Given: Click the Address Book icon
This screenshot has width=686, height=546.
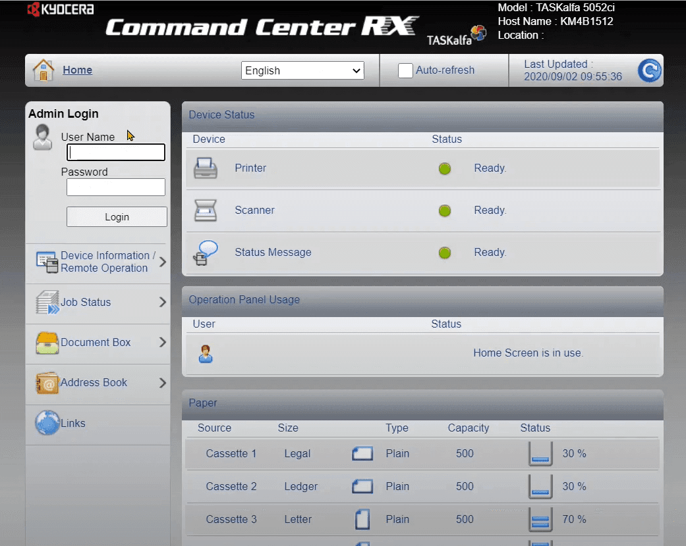Looking at the screenshot, I should (47, 383).
